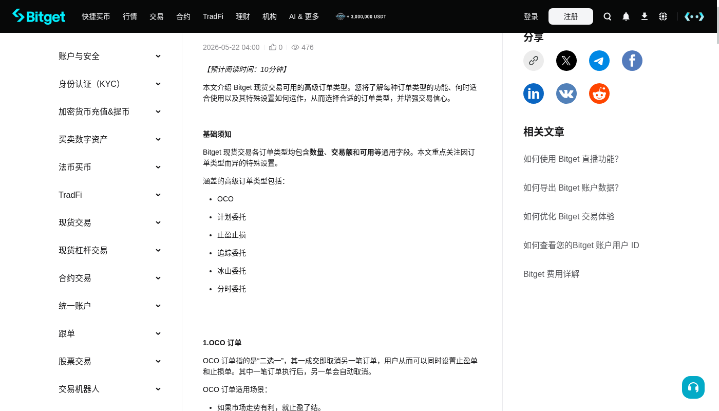This screenshot has height=411, width=719.
Task: Open article Bitget 费用详解
Action: tap(551, 274)
